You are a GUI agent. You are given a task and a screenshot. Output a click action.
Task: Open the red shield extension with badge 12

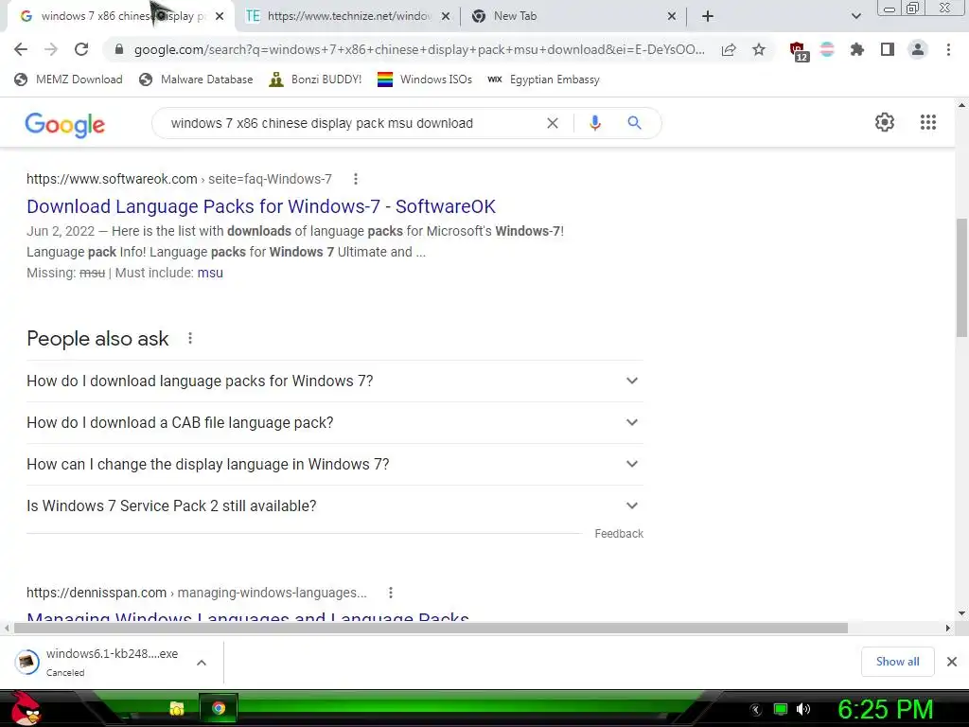(799, 51)
